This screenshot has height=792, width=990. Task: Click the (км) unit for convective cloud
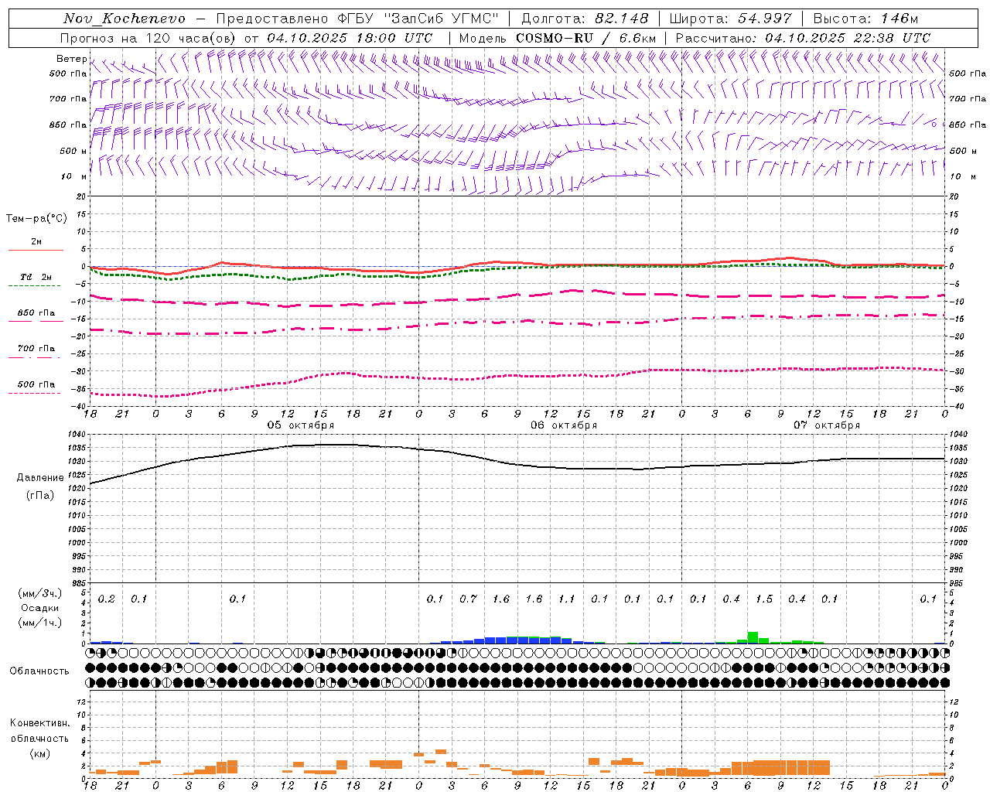click(39, 753)
